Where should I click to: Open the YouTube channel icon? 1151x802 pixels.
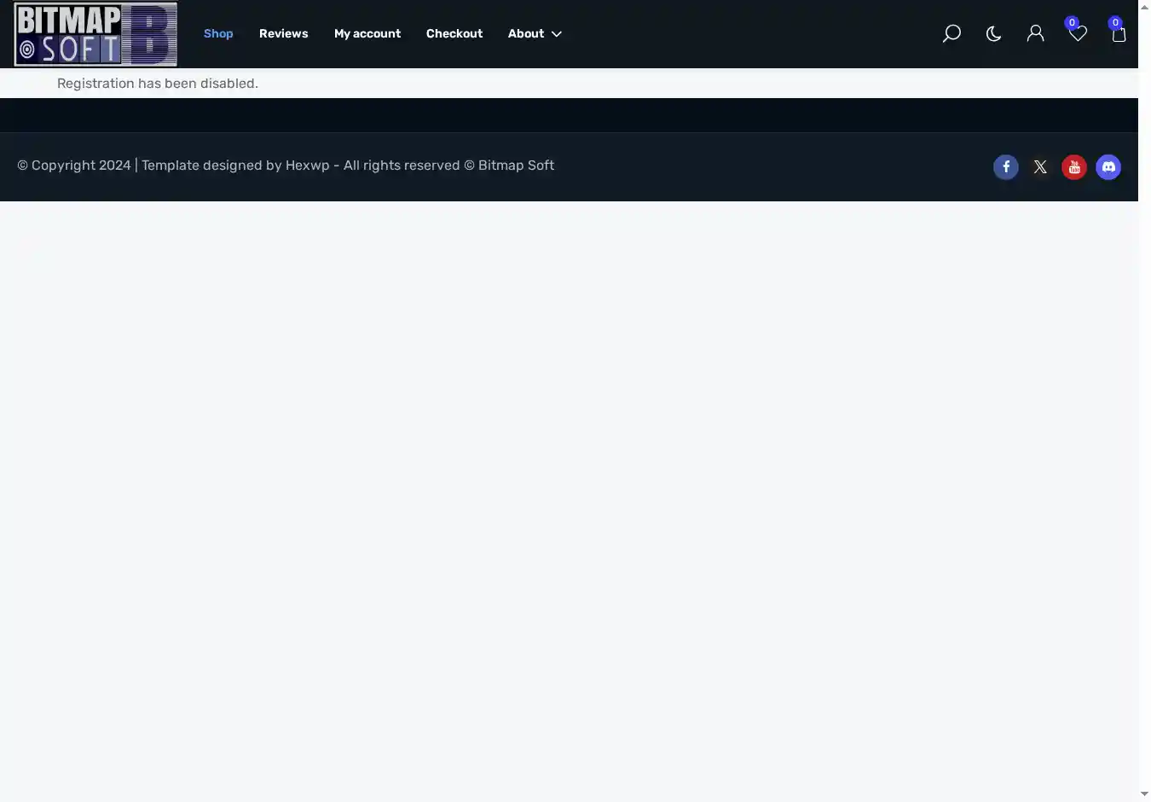pos(1074,167)
